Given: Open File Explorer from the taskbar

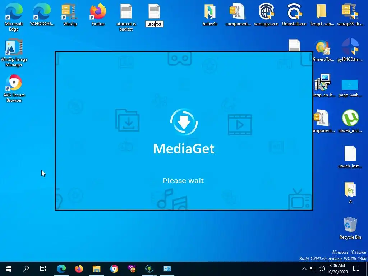Looking at the screenshot, I should tap(96, 269).
